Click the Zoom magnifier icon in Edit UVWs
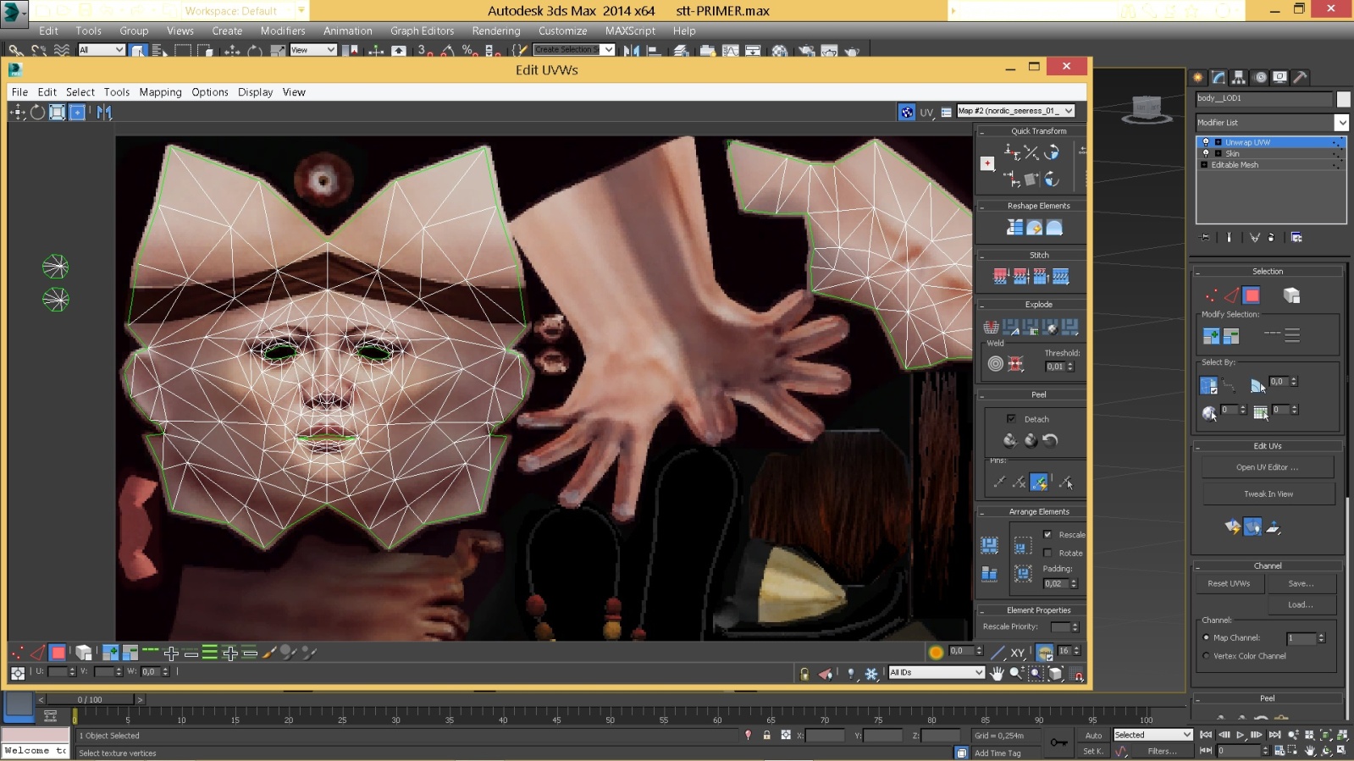Image resolution: width=1354 pixels, height=761 pixels. point(1016,673)
